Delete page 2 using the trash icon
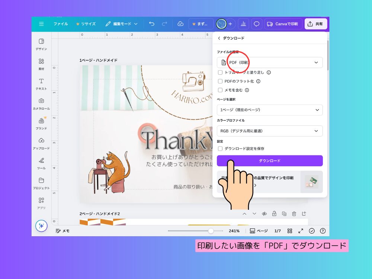372x279 pixels. (x=294, y=214)
